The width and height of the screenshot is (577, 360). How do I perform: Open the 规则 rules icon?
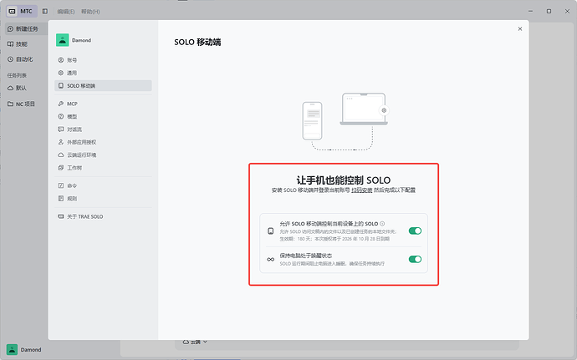click(61, 199)
